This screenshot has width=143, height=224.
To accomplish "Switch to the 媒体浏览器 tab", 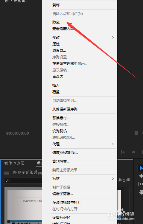I will click(14, 163).
